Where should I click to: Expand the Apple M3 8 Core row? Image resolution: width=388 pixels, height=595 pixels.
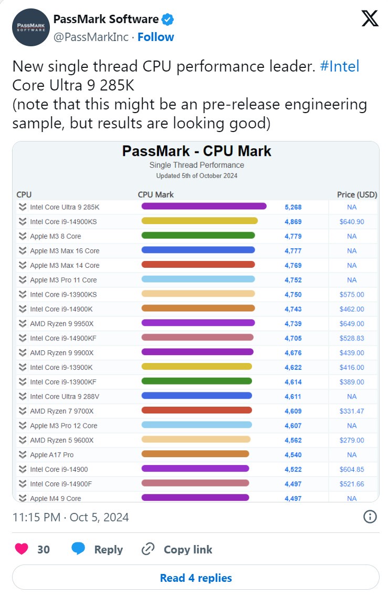(23, 236)
